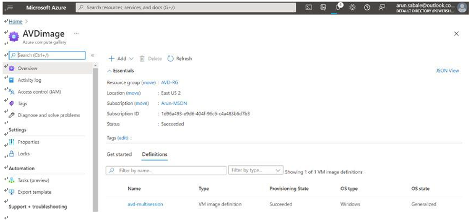Click the OS type column header

pos(349,189)
